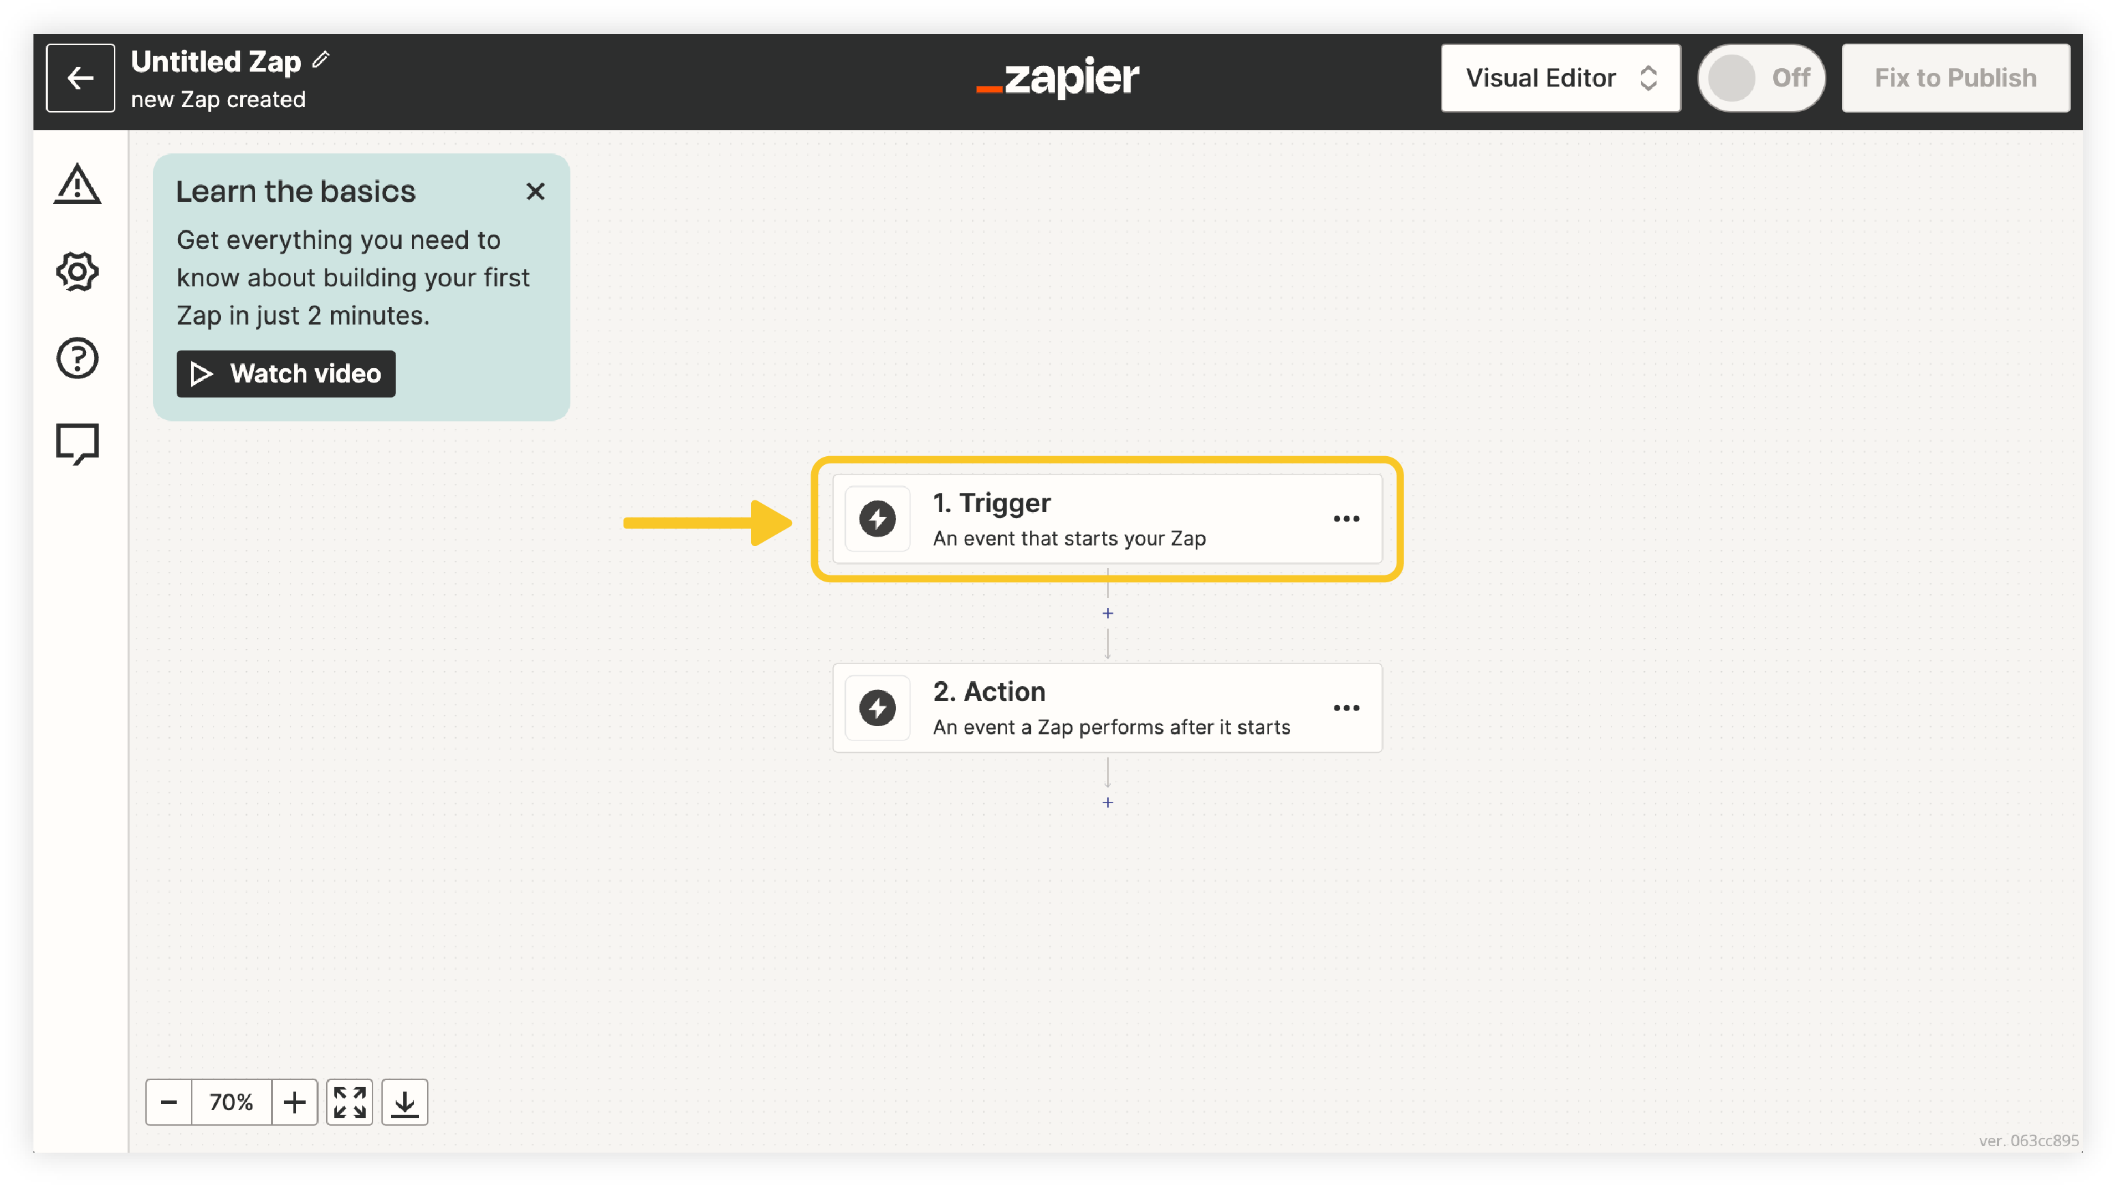Open the Visual Editor dropdown

pyautogui.click(x=1560, y=78)
